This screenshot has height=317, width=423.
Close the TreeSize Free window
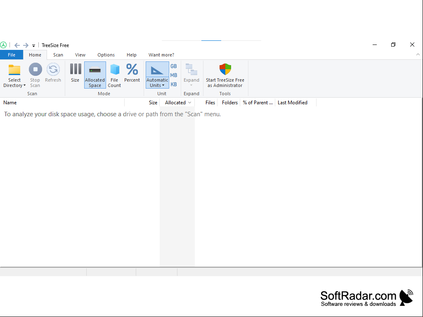(x=412, y=45)
